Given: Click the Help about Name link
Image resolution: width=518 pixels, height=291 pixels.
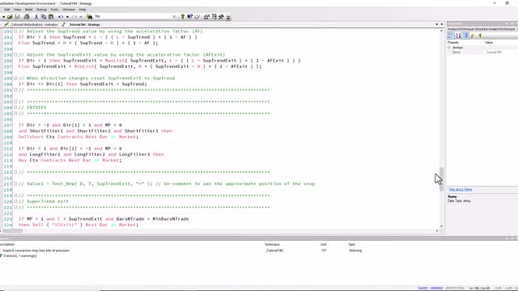Looking at the screenshot, I should [461, 189].
